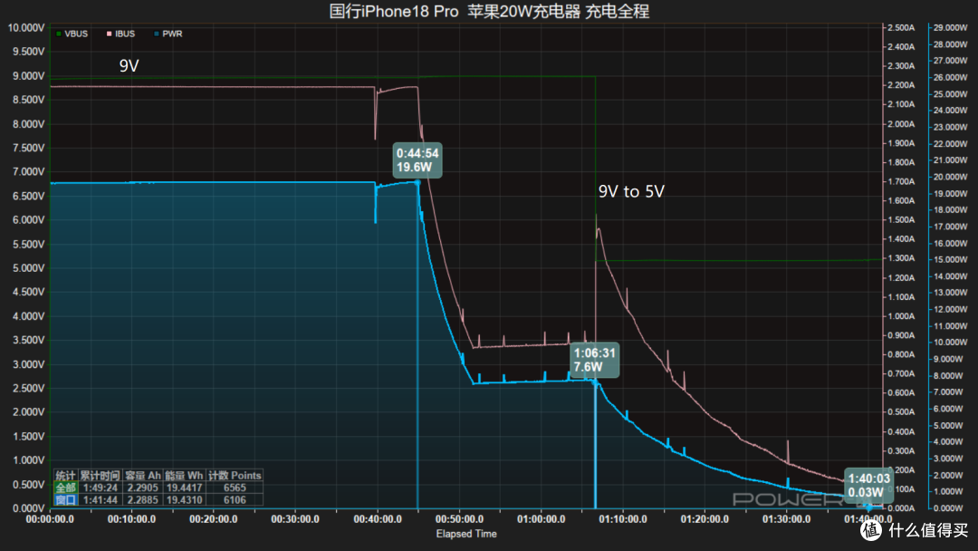The width and height of the screenshot is (978, 551).
Task: Click the 5.000V voltage axis label
Action: [x=29, y=267]
